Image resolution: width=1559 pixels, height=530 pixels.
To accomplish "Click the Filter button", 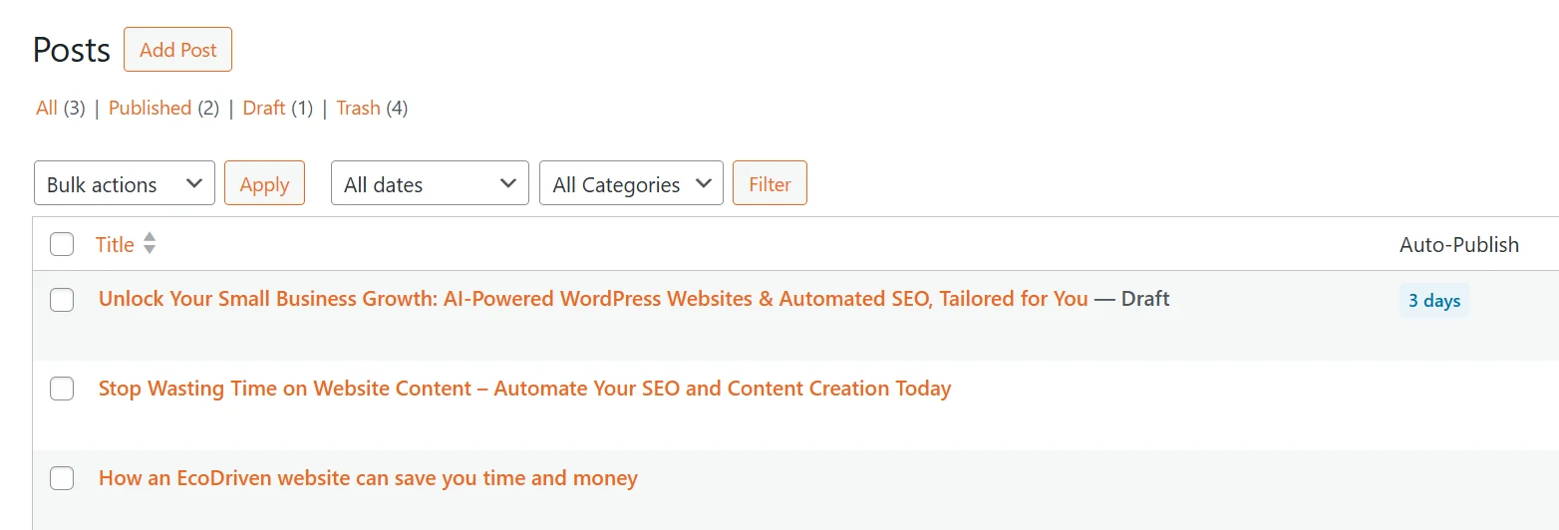I will click(770, 184).
